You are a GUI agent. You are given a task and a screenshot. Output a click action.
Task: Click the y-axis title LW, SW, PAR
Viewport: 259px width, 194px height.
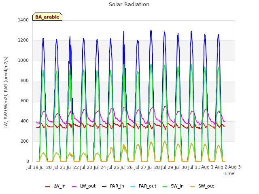coord(6,93)
